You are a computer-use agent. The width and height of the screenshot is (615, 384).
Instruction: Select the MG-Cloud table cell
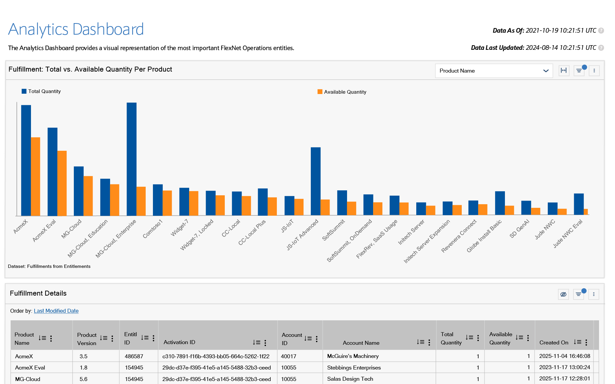pos(42,379)
